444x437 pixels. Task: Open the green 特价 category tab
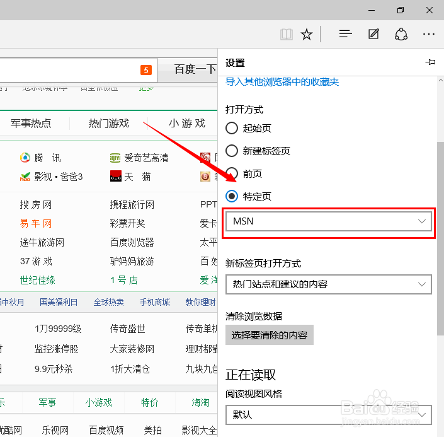149,402
